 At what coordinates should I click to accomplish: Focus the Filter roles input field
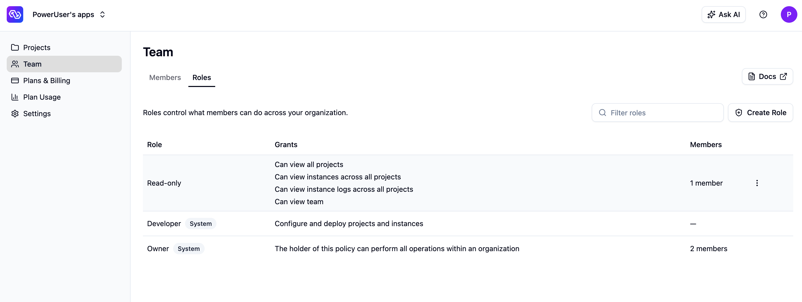click(657, 113)
